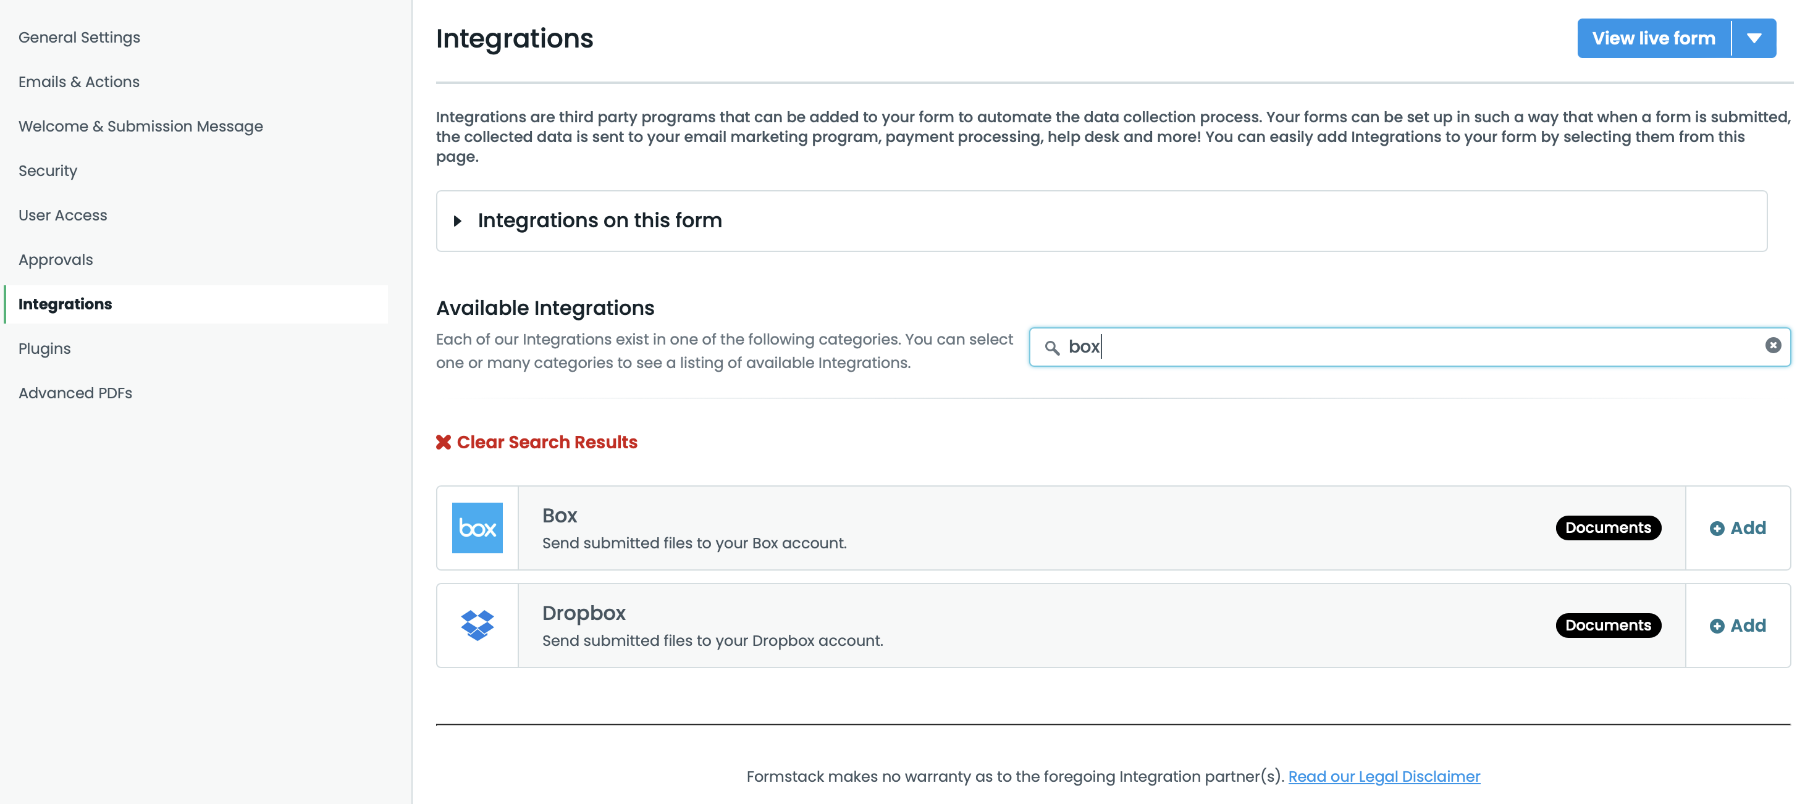Add the Dropbox integration

tap(1737, 626)
